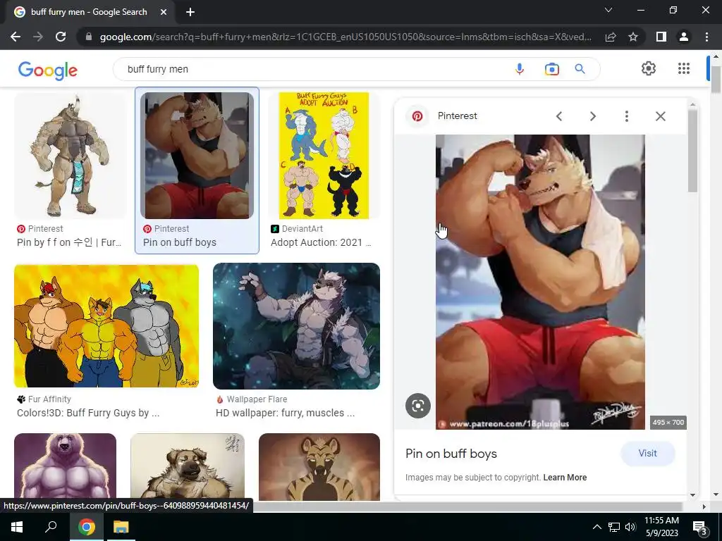Screen dimensions: 722x541
Task: Click the Pinterest logo in preview header
Action: pos(417,116)
